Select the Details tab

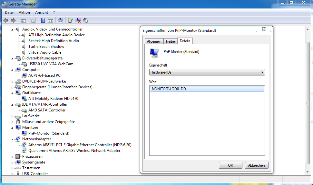185,41
